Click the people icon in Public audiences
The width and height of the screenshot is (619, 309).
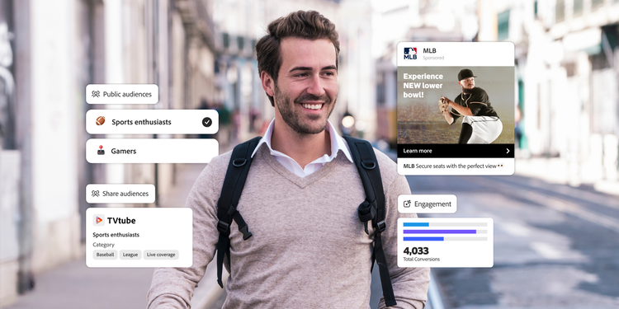coord(96,94)
